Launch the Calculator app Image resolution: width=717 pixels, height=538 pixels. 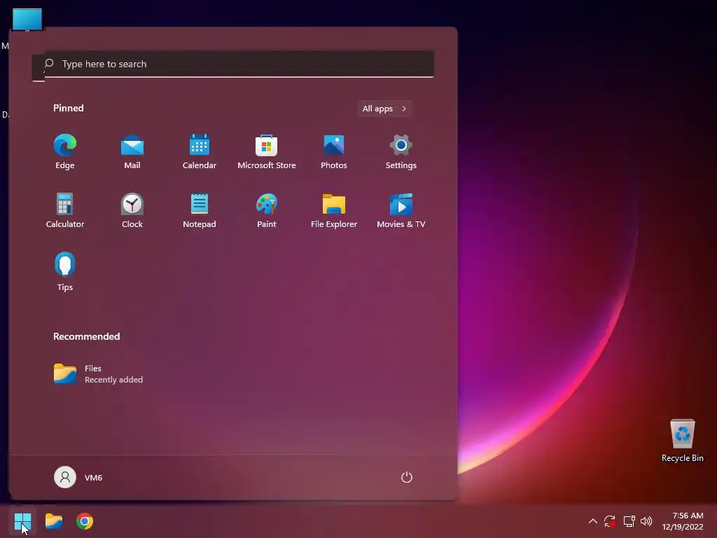tap(65, 211)
